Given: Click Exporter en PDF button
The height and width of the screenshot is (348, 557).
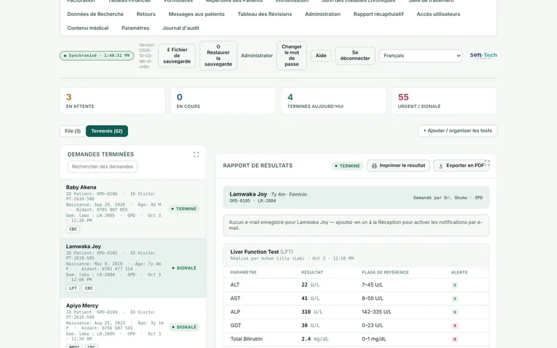Looking at the screenshot, I should point(461,166).
